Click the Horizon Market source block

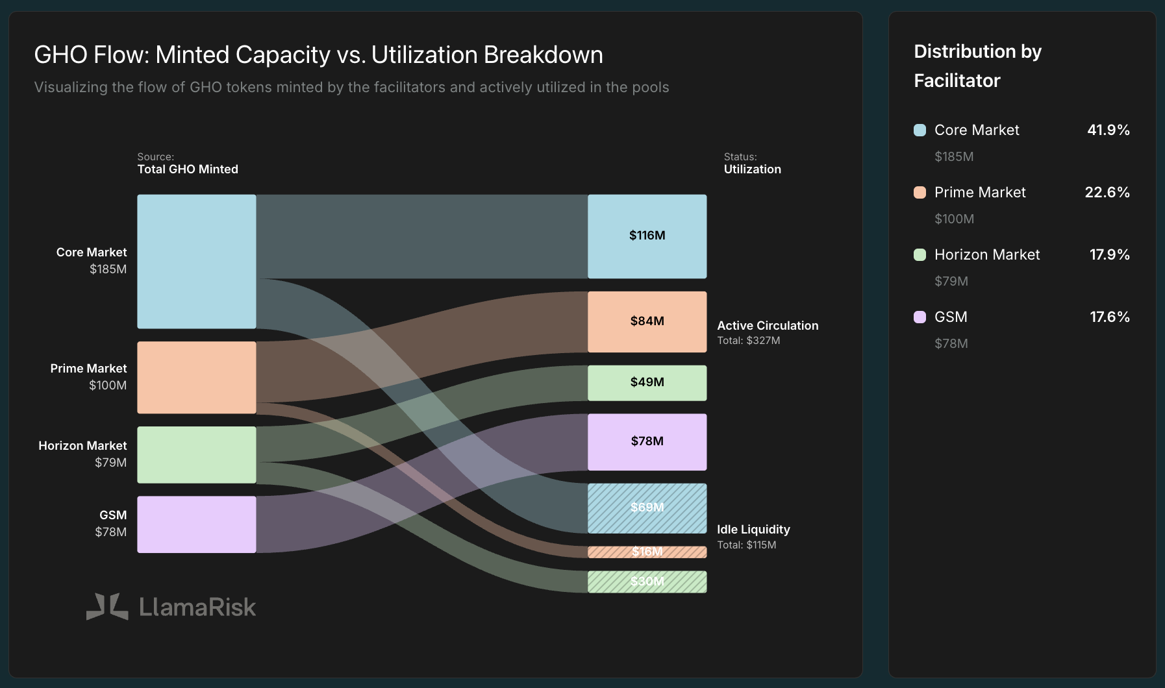[x=197, y=455]
